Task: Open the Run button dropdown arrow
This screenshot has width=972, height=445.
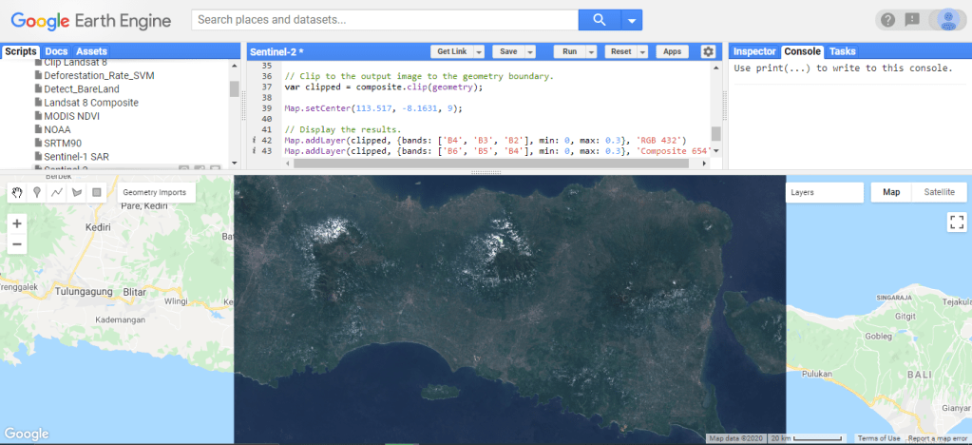Action: coord(591,51)
